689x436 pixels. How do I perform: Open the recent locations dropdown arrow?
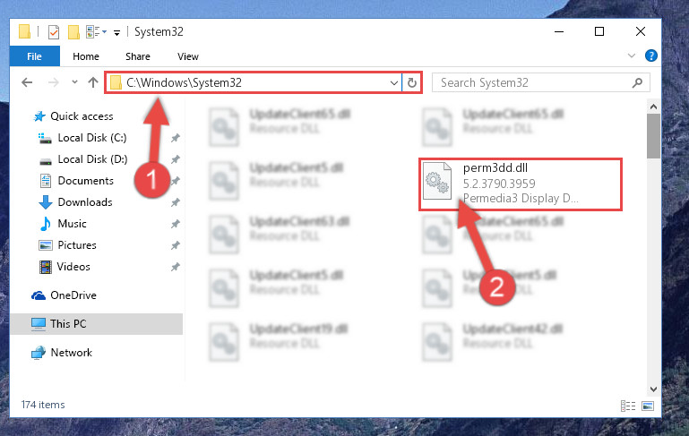(x=74, y=82)
